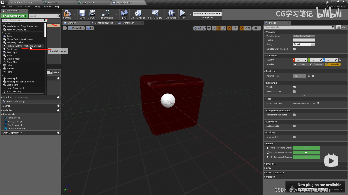Open viewport options arrow menu
The image size is (348, 195).
65,28
